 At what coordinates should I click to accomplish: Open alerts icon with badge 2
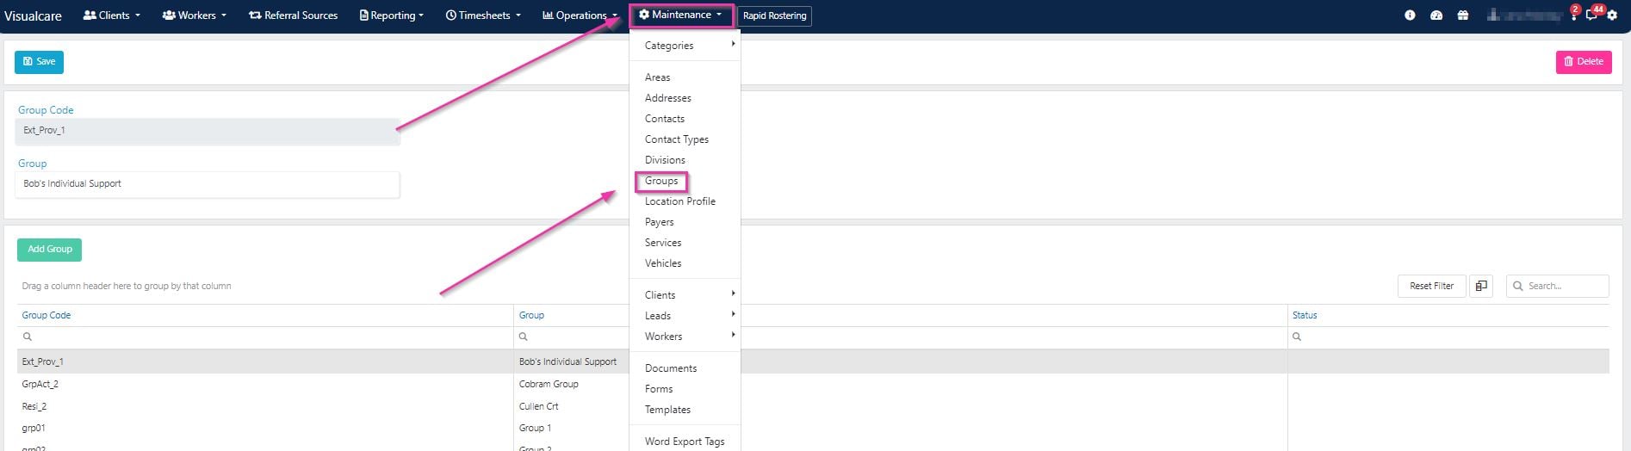(1574, 14)
